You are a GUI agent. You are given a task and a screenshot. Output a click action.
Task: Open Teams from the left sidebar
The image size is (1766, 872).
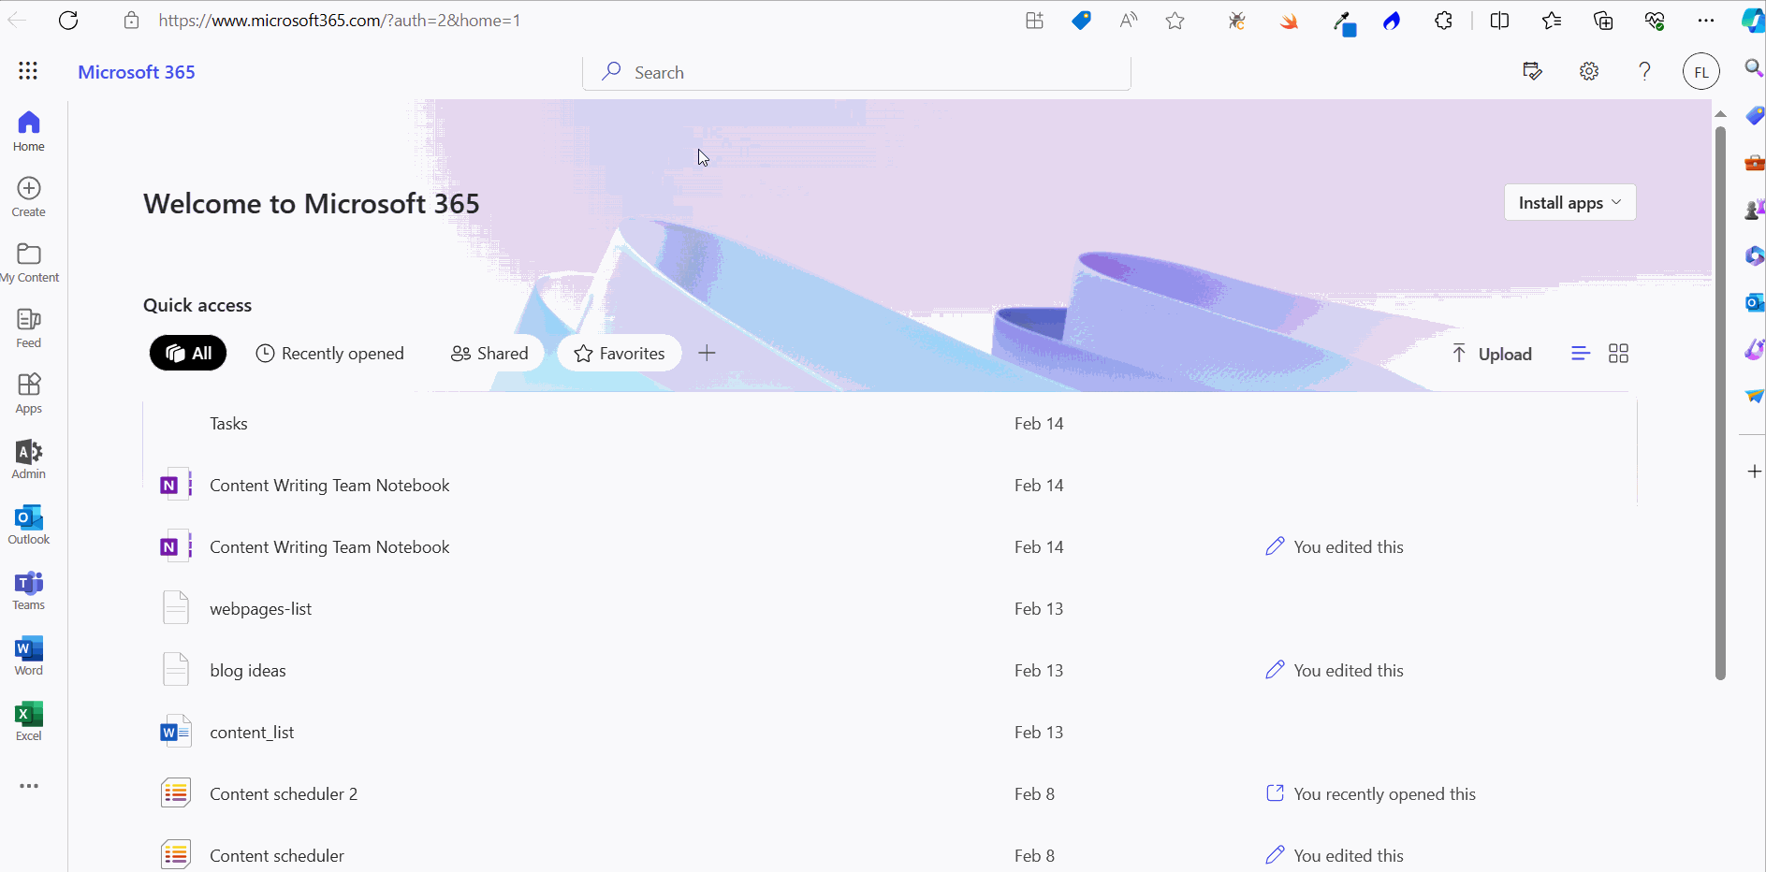pyautogui.click(x=28, y=589)
